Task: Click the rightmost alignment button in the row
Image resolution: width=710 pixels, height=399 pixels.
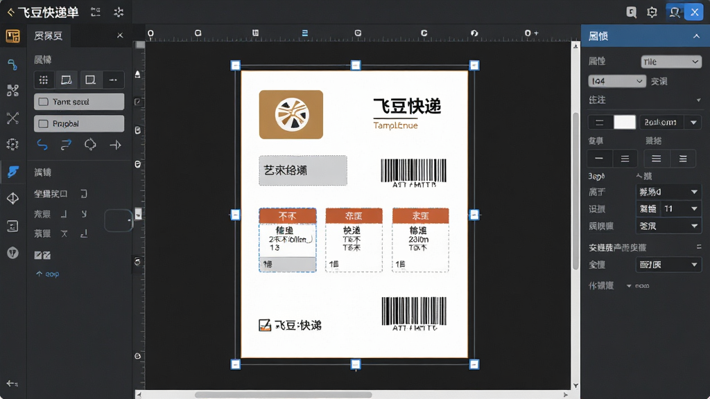Action: tap(683, 159)
